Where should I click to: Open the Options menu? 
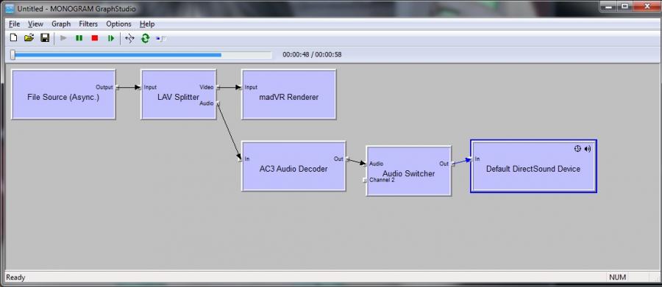tap(118, 24)
